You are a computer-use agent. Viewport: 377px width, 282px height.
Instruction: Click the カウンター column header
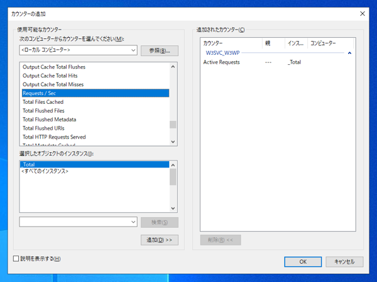pyautogui.click(x=231, y=43)
